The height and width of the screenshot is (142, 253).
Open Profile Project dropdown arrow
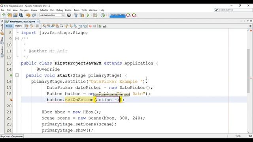coord(106,15)
